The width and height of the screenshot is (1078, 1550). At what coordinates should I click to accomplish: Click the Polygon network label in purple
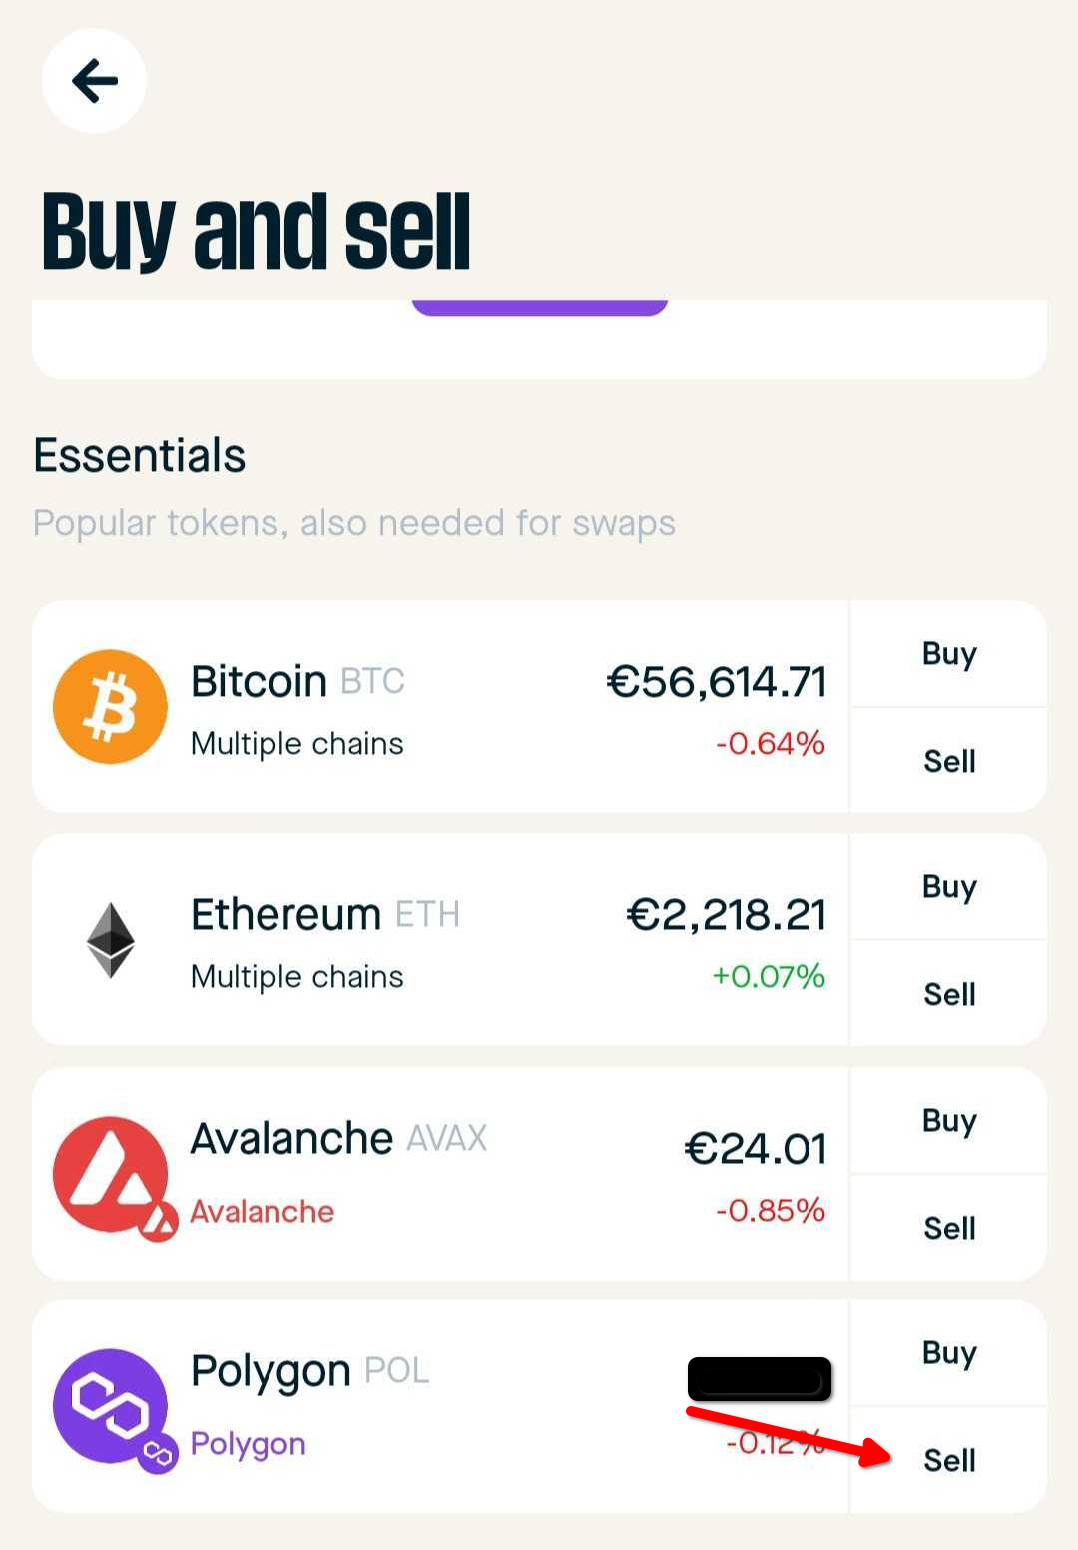point(248,1444)
